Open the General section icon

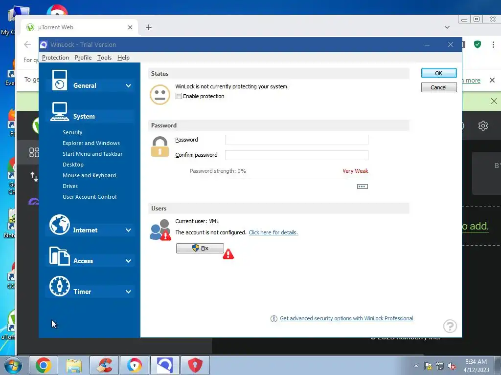pos(59,80)
